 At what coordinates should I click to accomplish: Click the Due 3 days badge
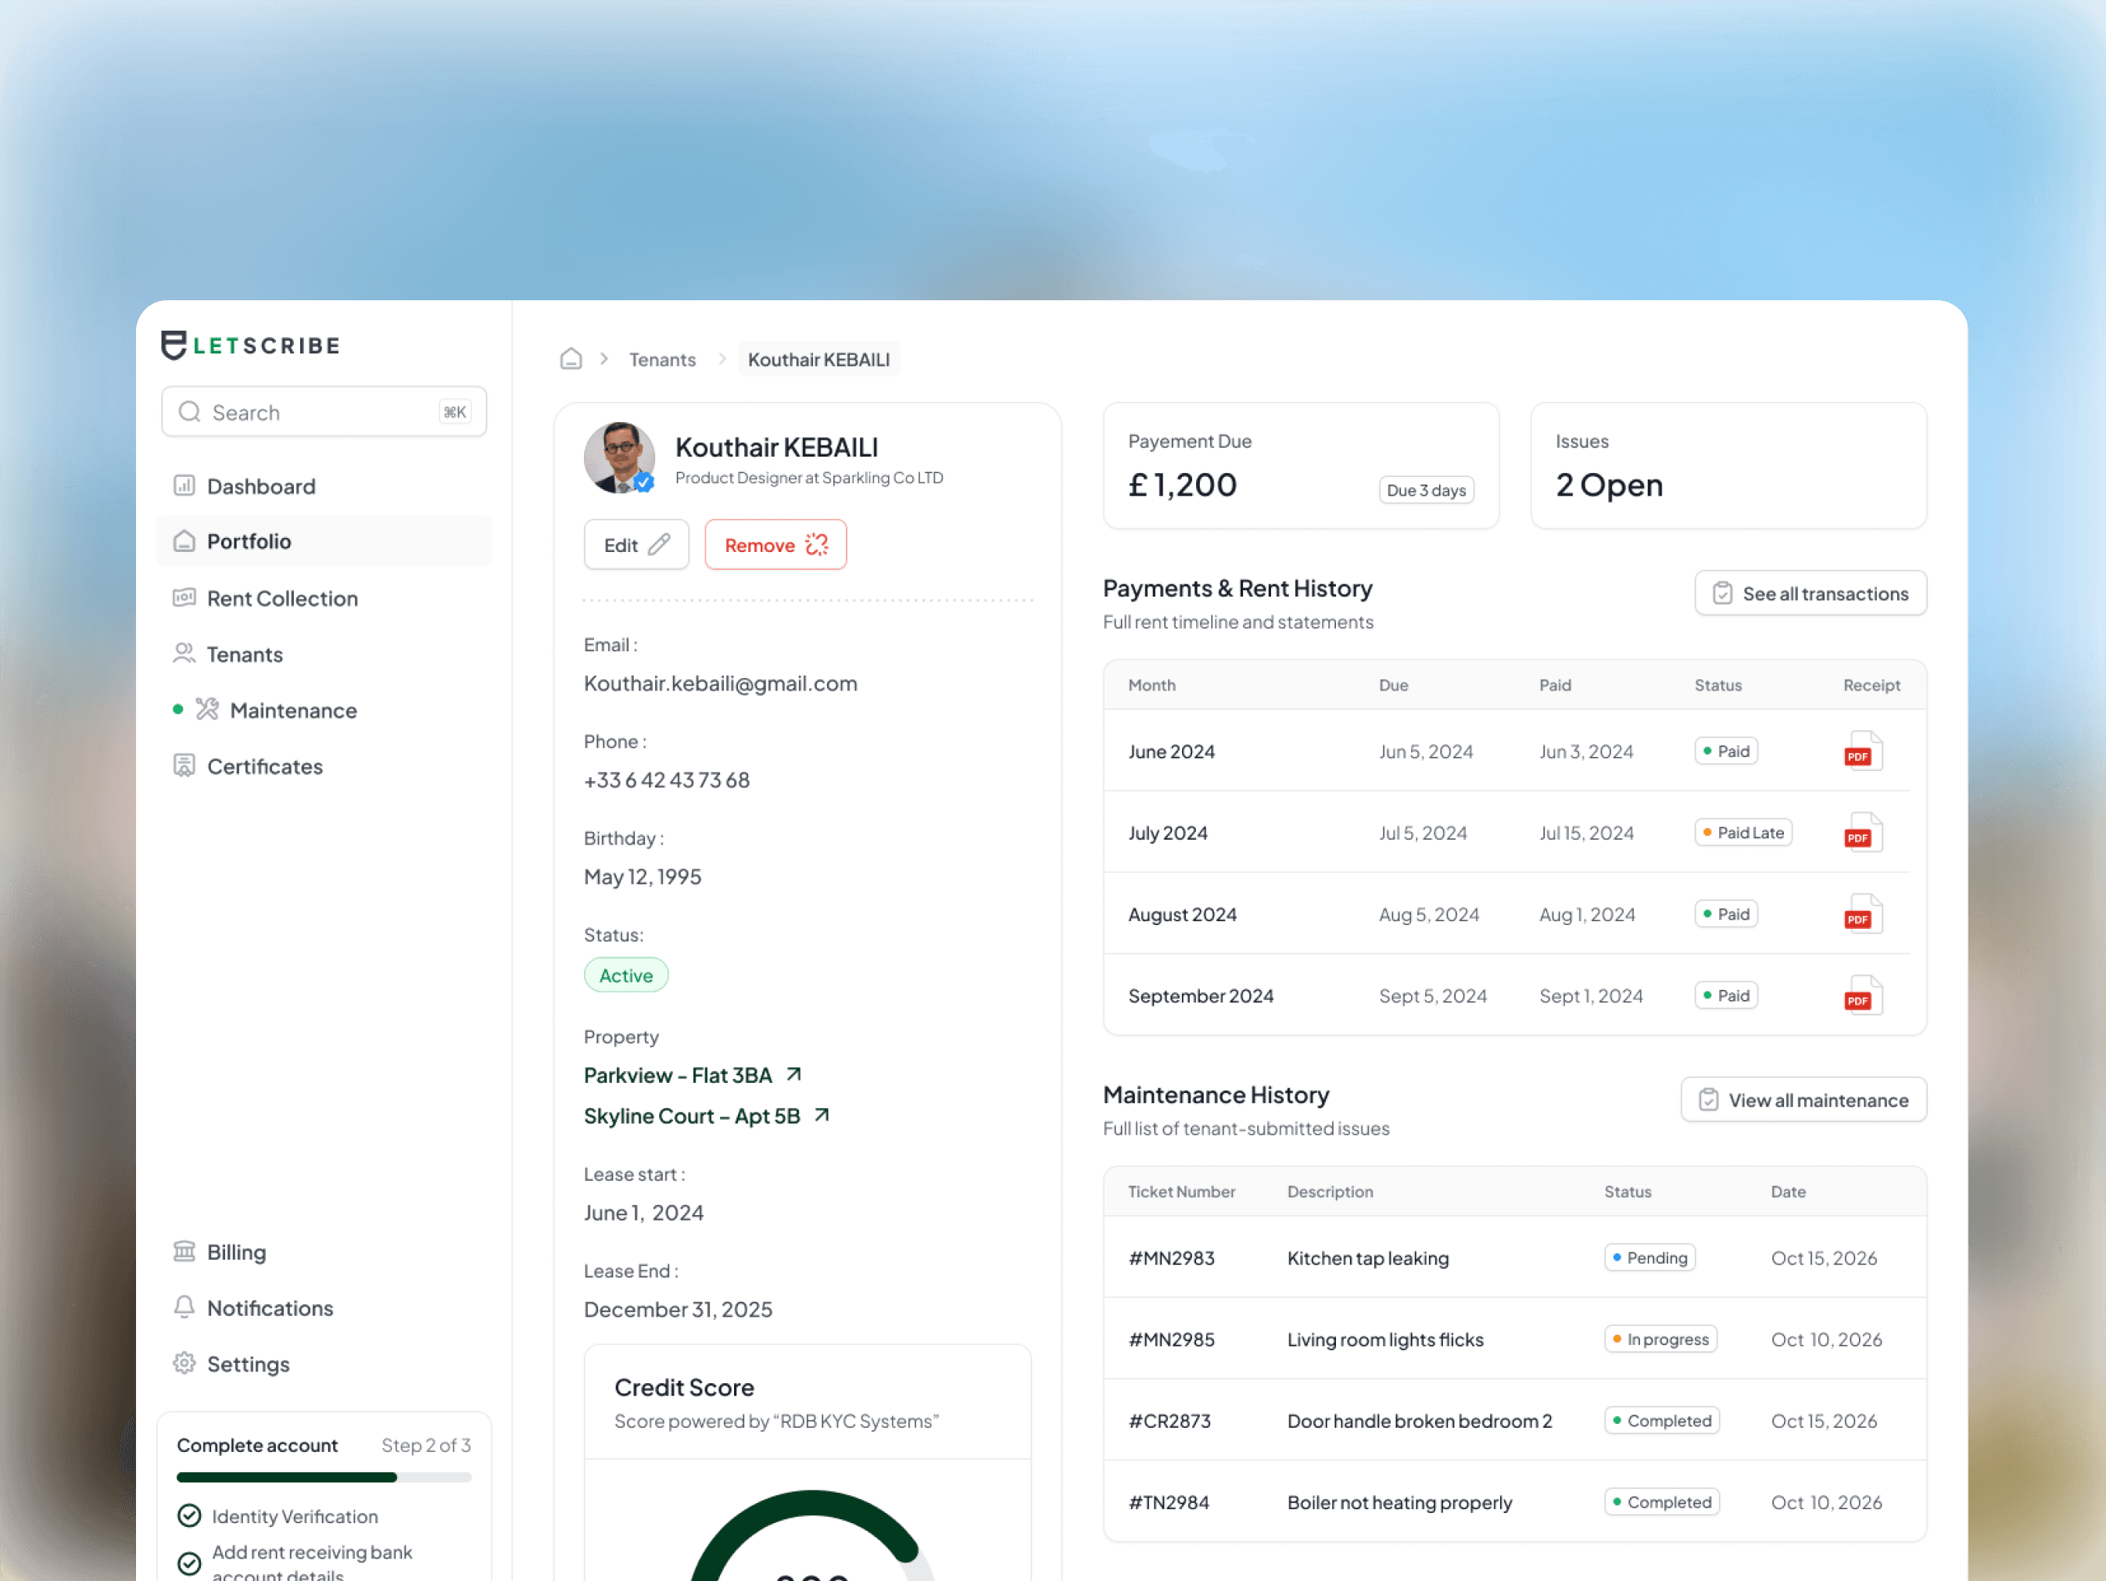[1426, 489]
